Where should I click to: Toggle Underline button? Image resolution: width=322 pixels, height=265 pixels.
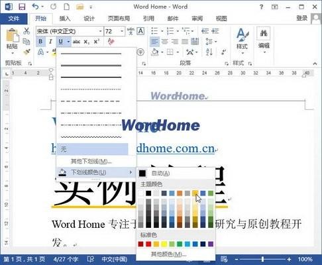click(x=61, y=42)
